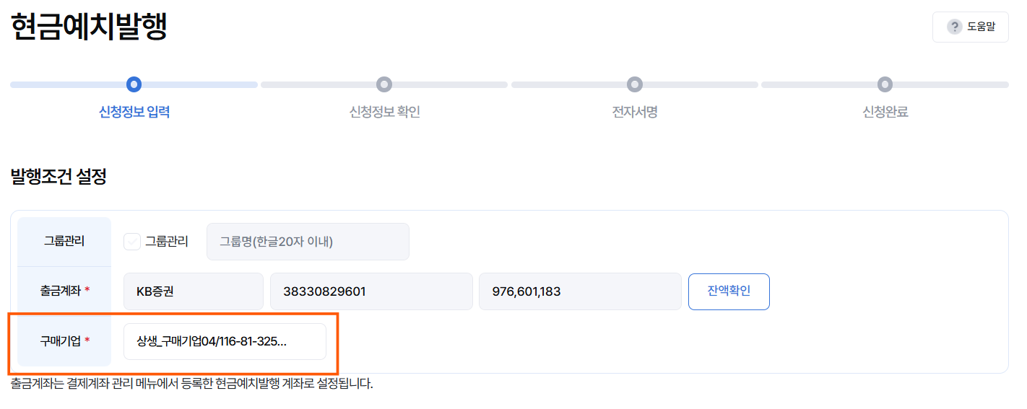Click the 신청완료 step label
This screenshot has width=1027, height=409.
click(x=885, y=113)
